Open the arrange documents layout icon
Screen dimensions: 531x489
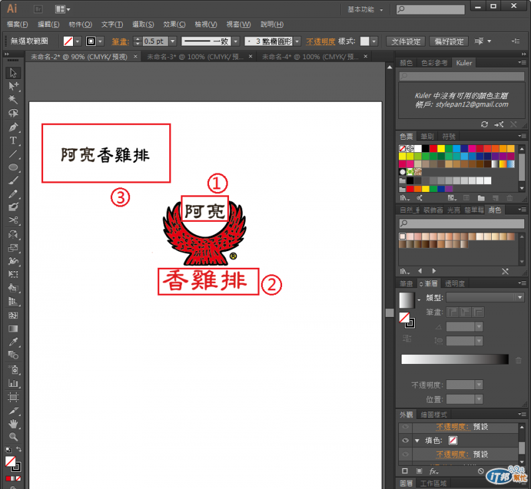(x=62, y=9)
